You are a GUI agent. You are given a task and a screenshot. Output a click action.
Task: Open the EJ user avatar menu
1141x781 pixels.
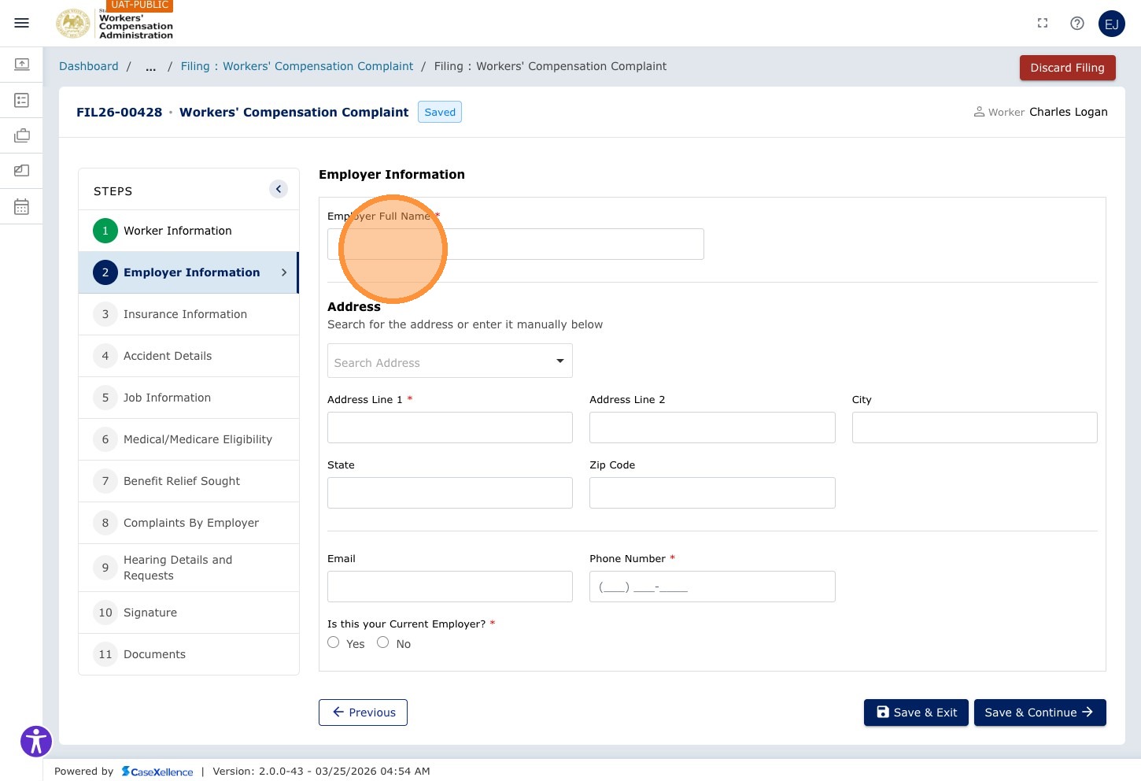pos(1112,24)
